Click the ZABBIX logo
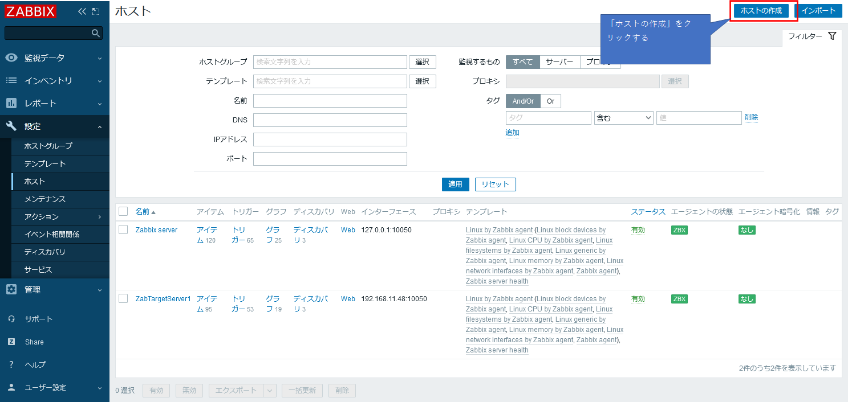Viewport: 848px width, 402px height. 31,11
